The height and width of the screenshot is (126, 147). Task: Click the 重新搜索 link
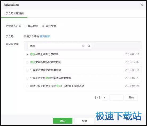tap(45, 36)
